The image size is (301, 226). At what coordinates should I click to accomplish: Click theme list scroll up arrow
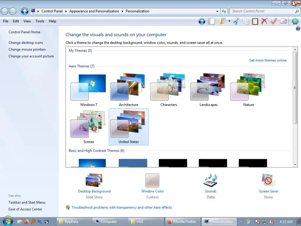[295, 49]
